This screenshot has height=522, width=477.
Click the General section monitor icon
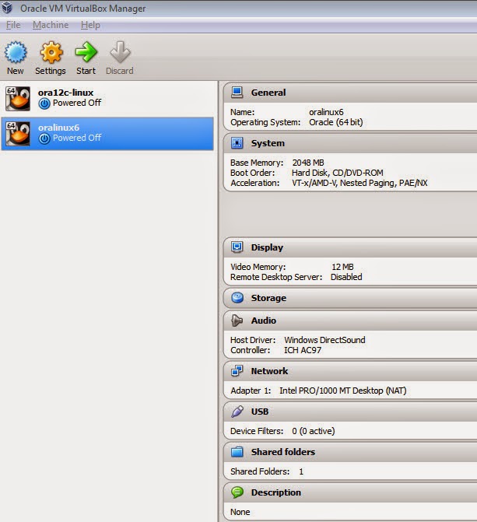237,93
